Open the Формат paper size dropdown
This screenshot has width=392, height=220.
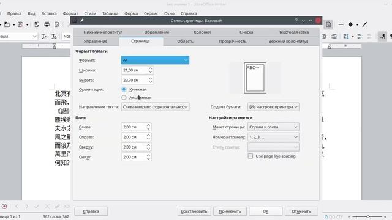(x=155, y=60)
